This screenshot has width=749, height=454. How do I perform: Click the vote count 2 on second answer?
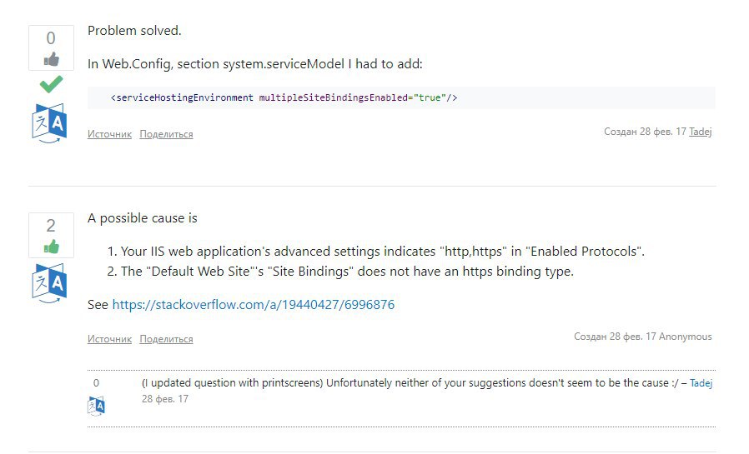51,226
